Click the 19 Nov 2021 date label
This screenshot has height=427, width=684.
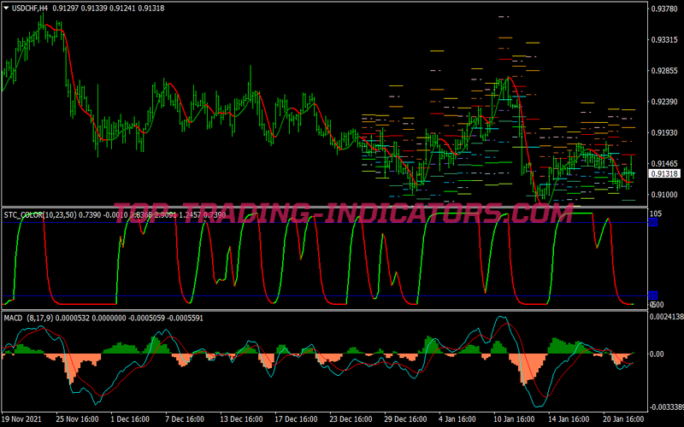click(x=22, y=419)
